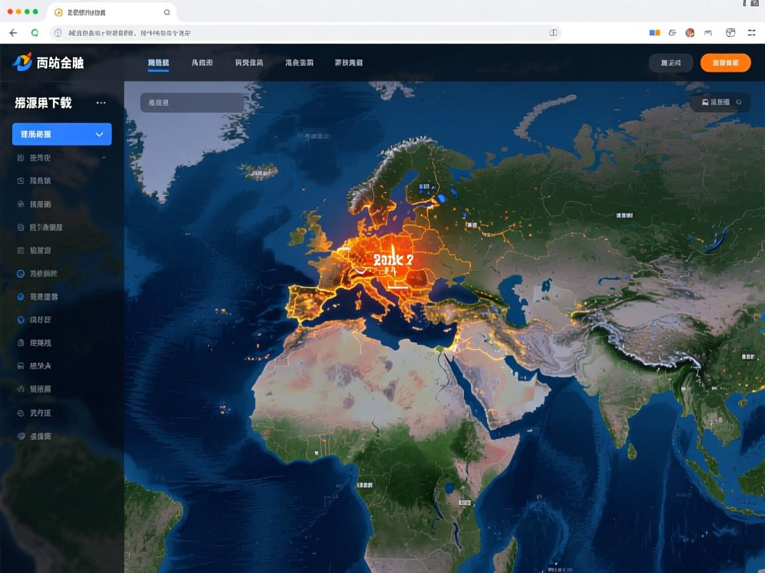Viewport: 765px width, 573px height.
Task: Select the second tab in the top navigation bar
Action: [x=201, y=63]
